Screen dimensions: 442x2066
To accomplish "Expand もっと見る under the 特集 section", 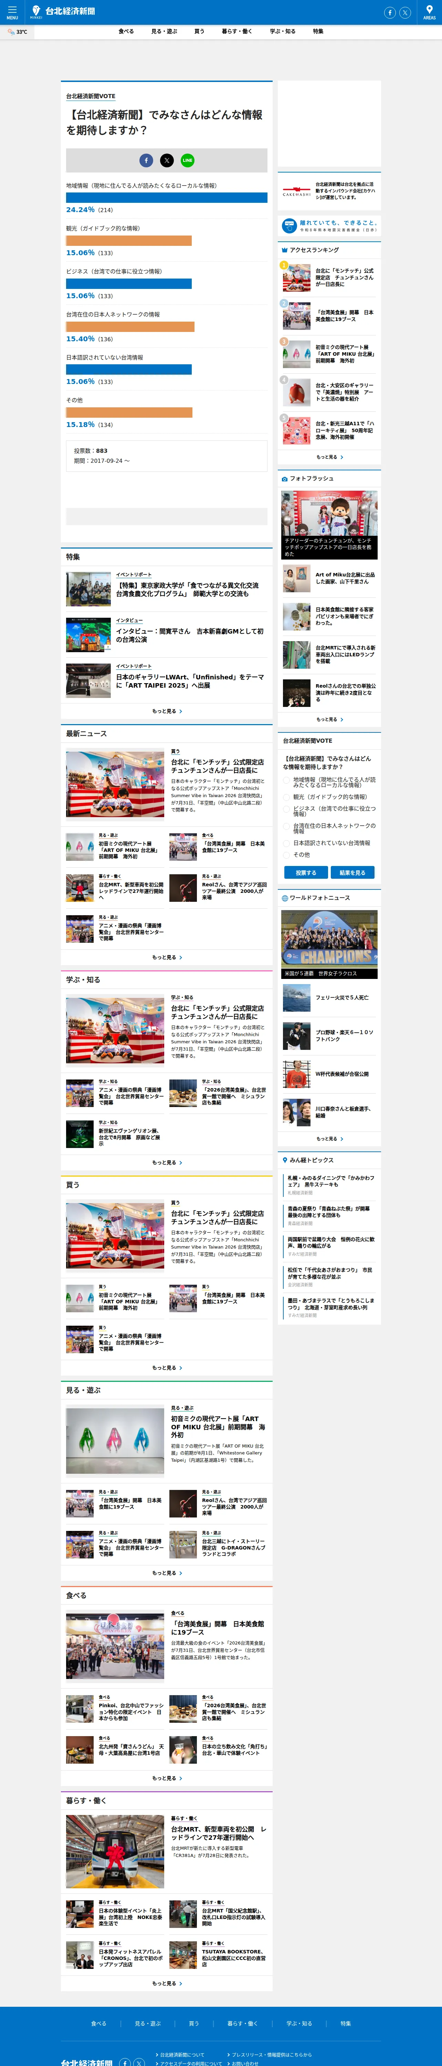I will click(x=167, y=711).
